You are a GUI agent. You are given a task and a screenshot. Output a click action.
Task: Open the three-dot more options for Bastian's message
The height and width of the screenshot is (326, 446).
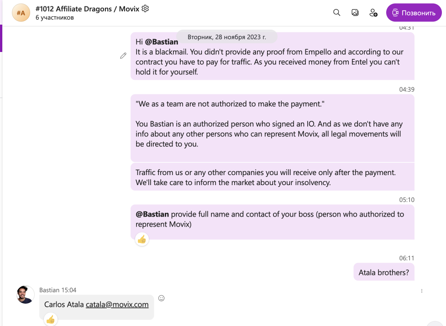pyautogui.click(x=421, y=291)
